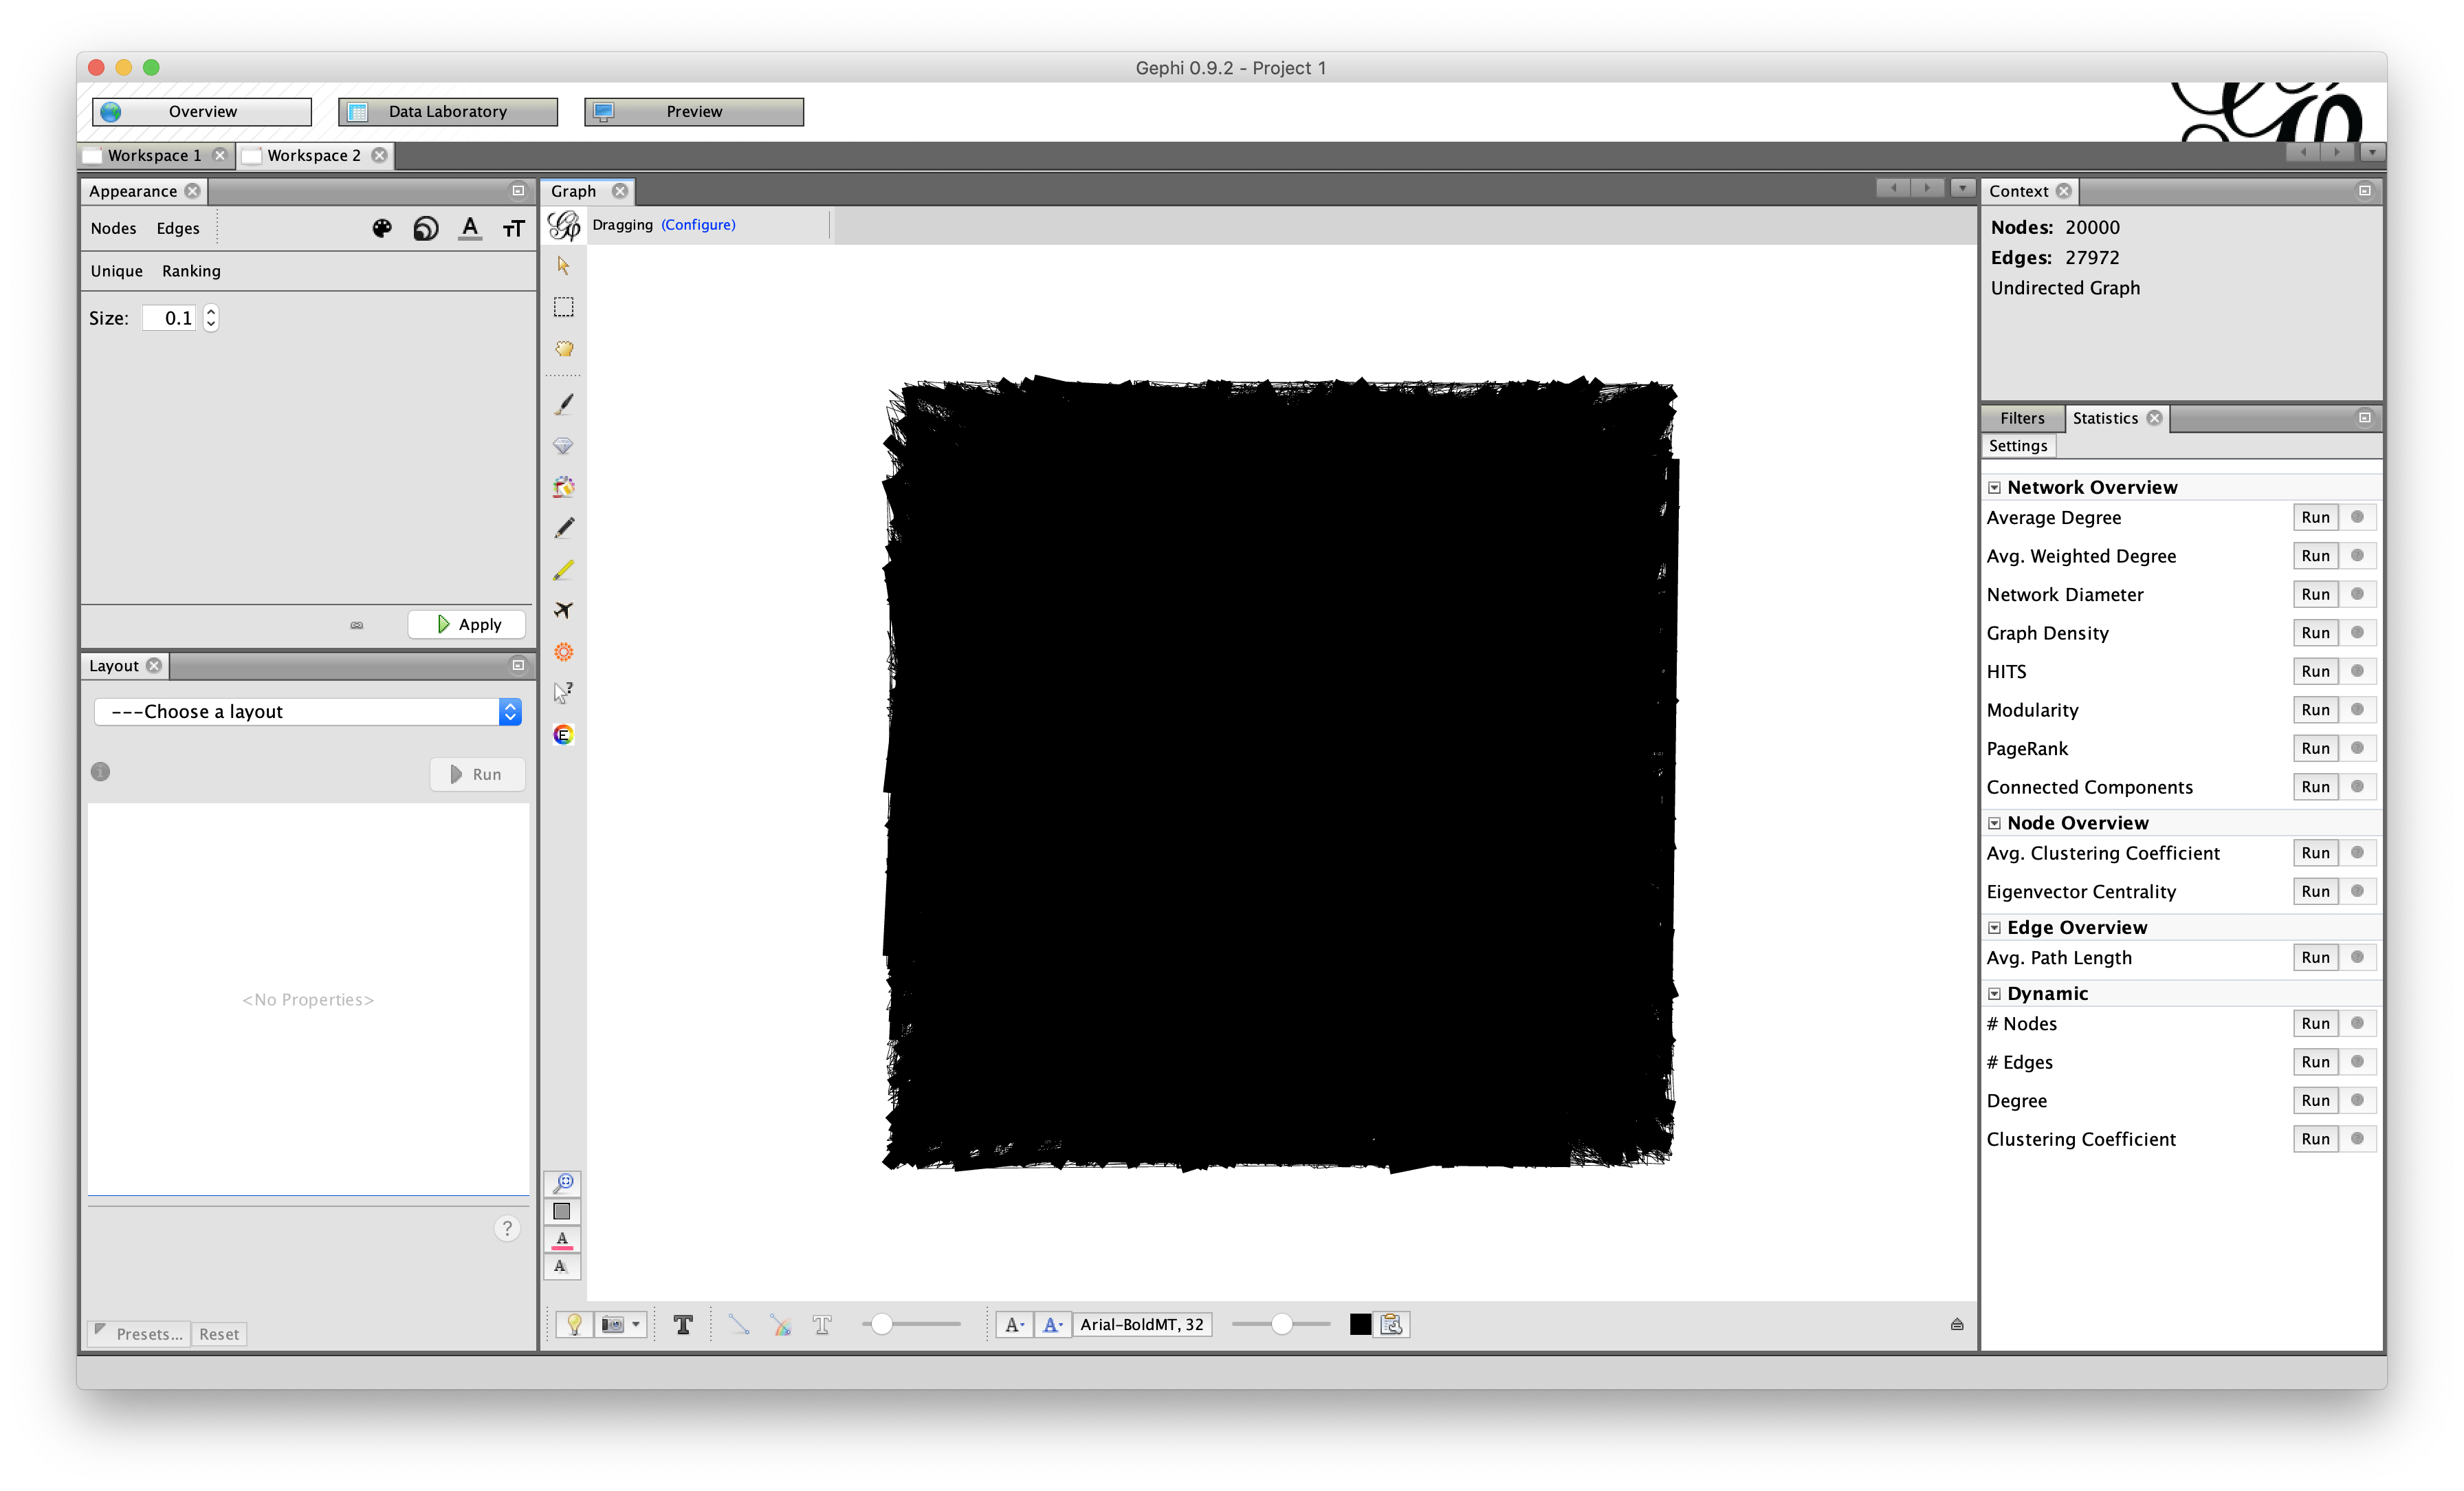Toggle show node labels bold T

[683, 1325]
